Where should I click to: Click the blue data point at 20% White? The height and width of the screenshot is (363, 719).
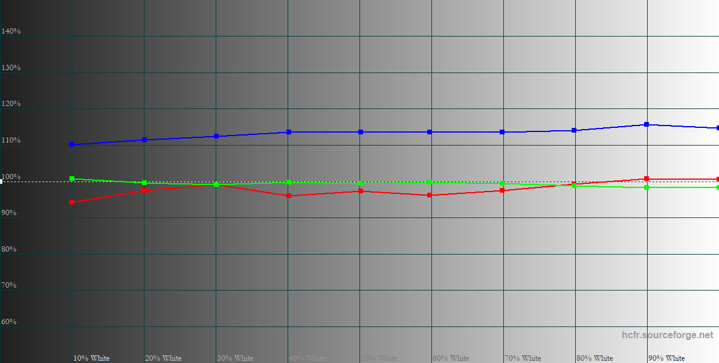coord(144,140)
